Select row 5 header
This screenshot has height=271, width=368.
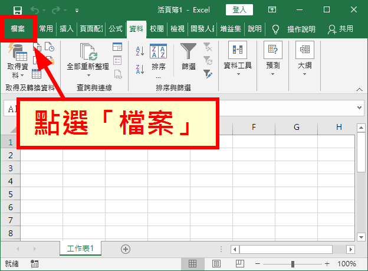(11, 194)
